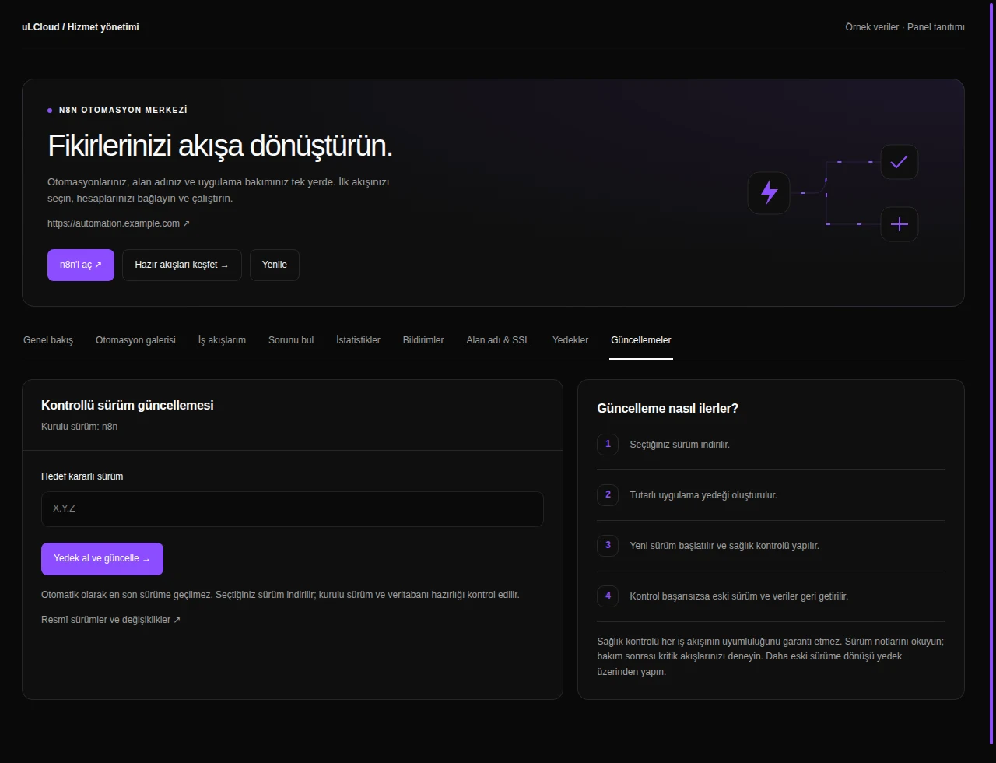Click "Örnek veriler" in the header
This screenshot has height=763, width=996.
(872, 27)
